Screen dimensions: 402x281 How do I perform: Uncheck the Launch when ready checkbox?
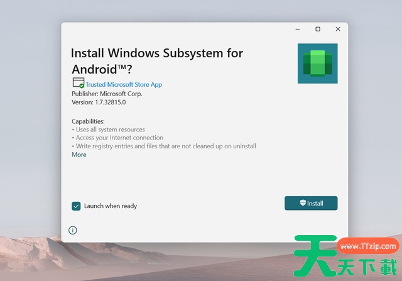76,206
